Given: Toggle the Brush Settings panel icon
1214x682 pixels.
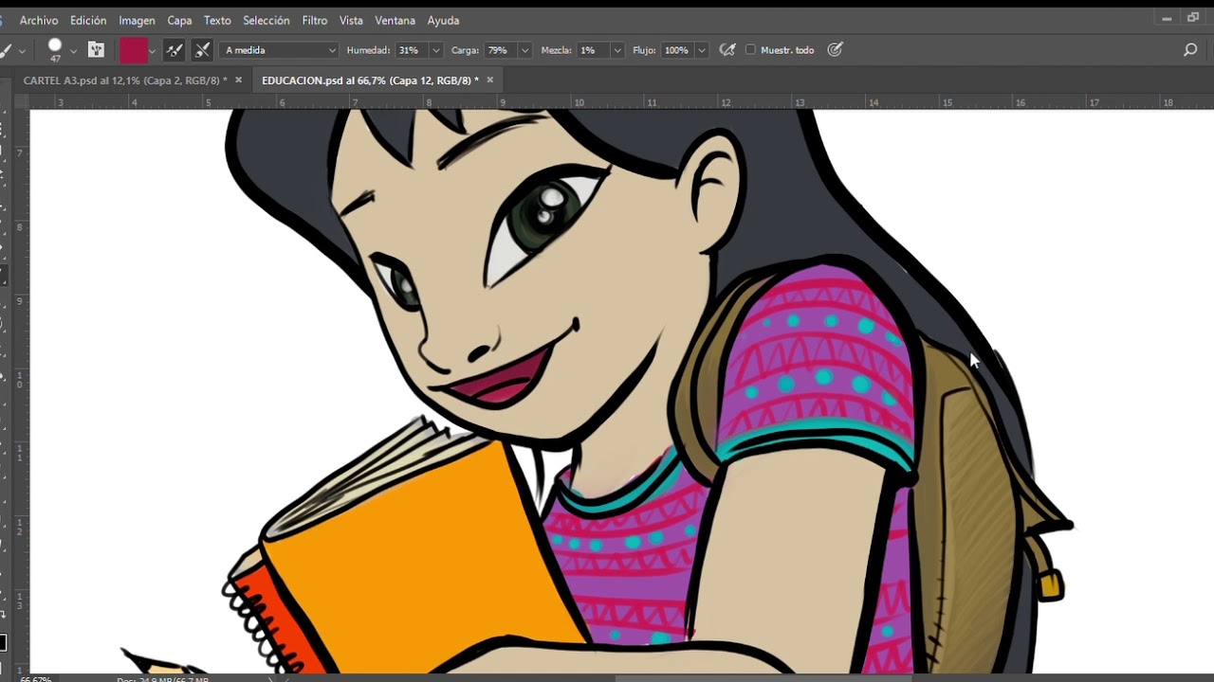Looking at the screenshot, I should [96, 50].
